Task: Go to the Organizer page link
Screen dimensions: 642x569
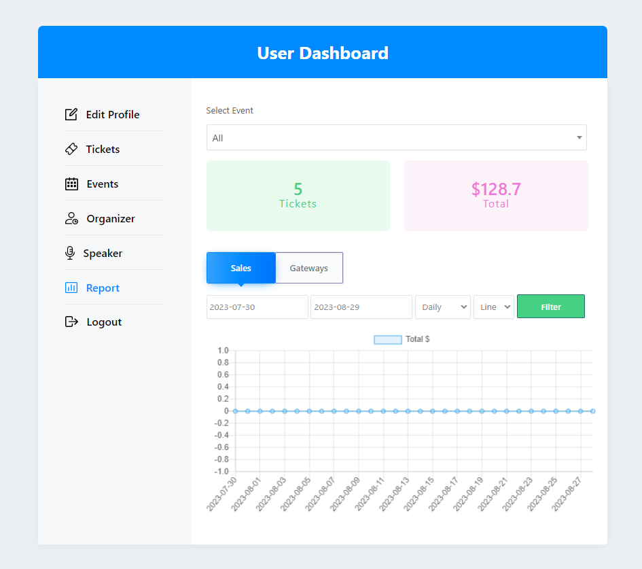Action: click(111, 218)
